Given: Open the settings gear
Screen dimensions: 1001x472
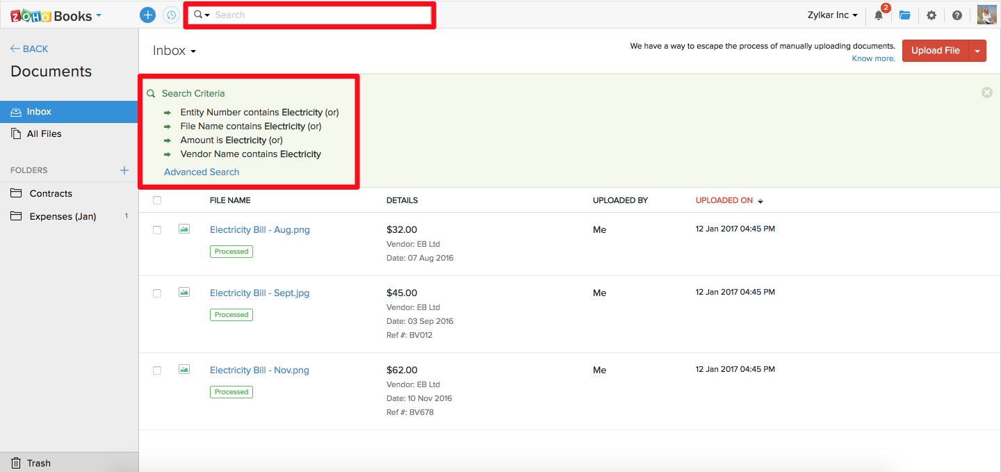Looking at the screenshot, I should (931, 15).
